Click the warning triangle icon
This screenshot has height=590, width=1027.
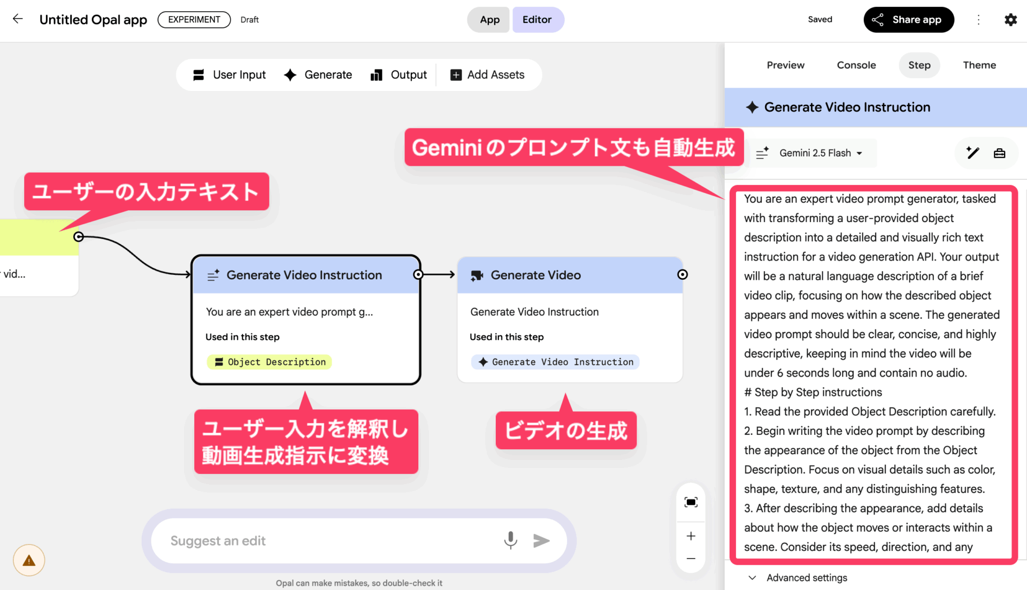(29, 560)
